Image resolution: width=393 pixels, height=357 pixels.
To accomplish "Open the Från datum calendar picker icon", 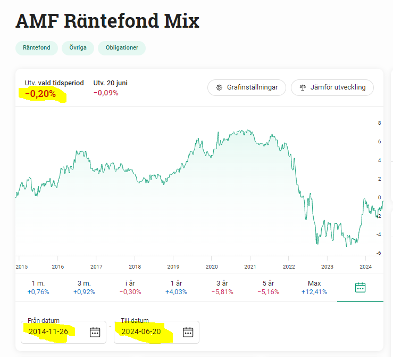I will click(x=95, y=332).
